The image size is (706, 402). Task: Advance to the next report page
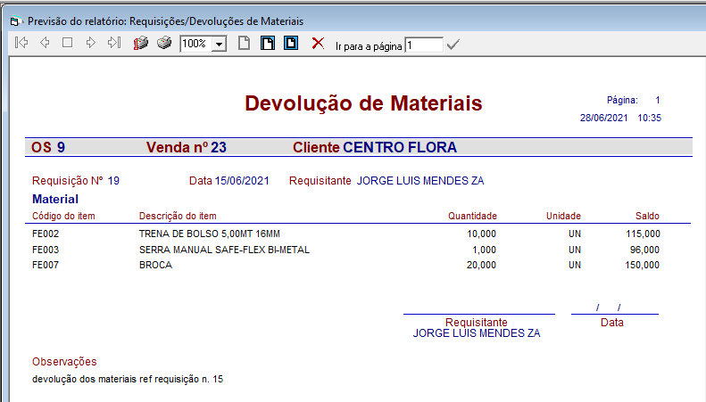tap(90, 43)
